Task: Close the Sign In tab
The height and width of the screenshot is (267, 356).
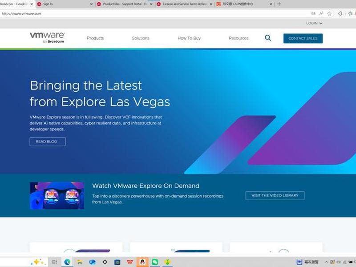Action: [x=91, y=4]
